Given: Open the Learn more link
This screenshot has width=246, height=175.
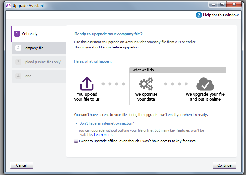Looking at the screenshot, I should [x=103, y=135].
